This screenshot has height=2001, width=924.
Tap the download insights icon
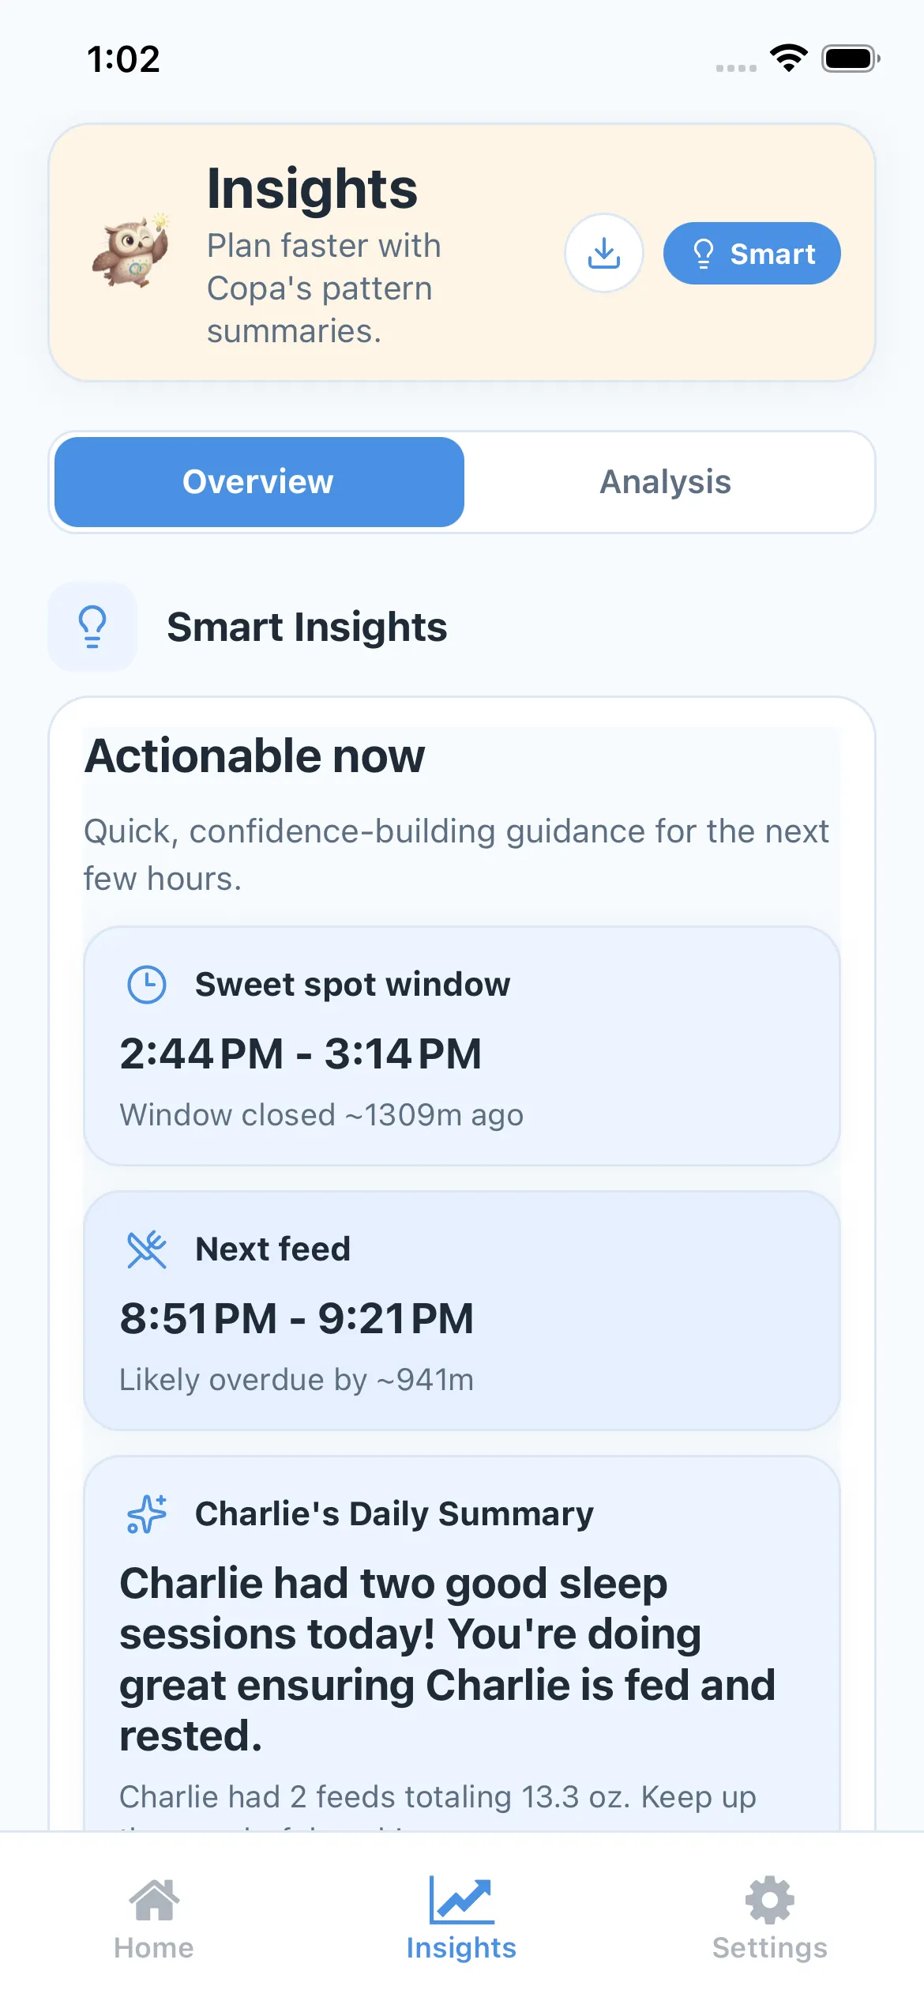click(604, 254)
